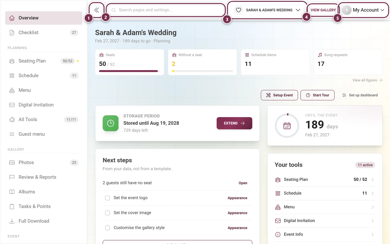Click the Digital Invitation envelope icon in Your tools

coord(278,221)
